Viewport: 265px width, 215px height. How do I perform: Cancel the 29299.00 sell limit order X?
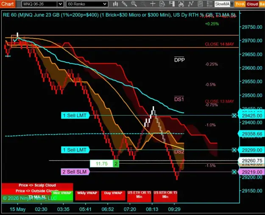tap(234, 150)
